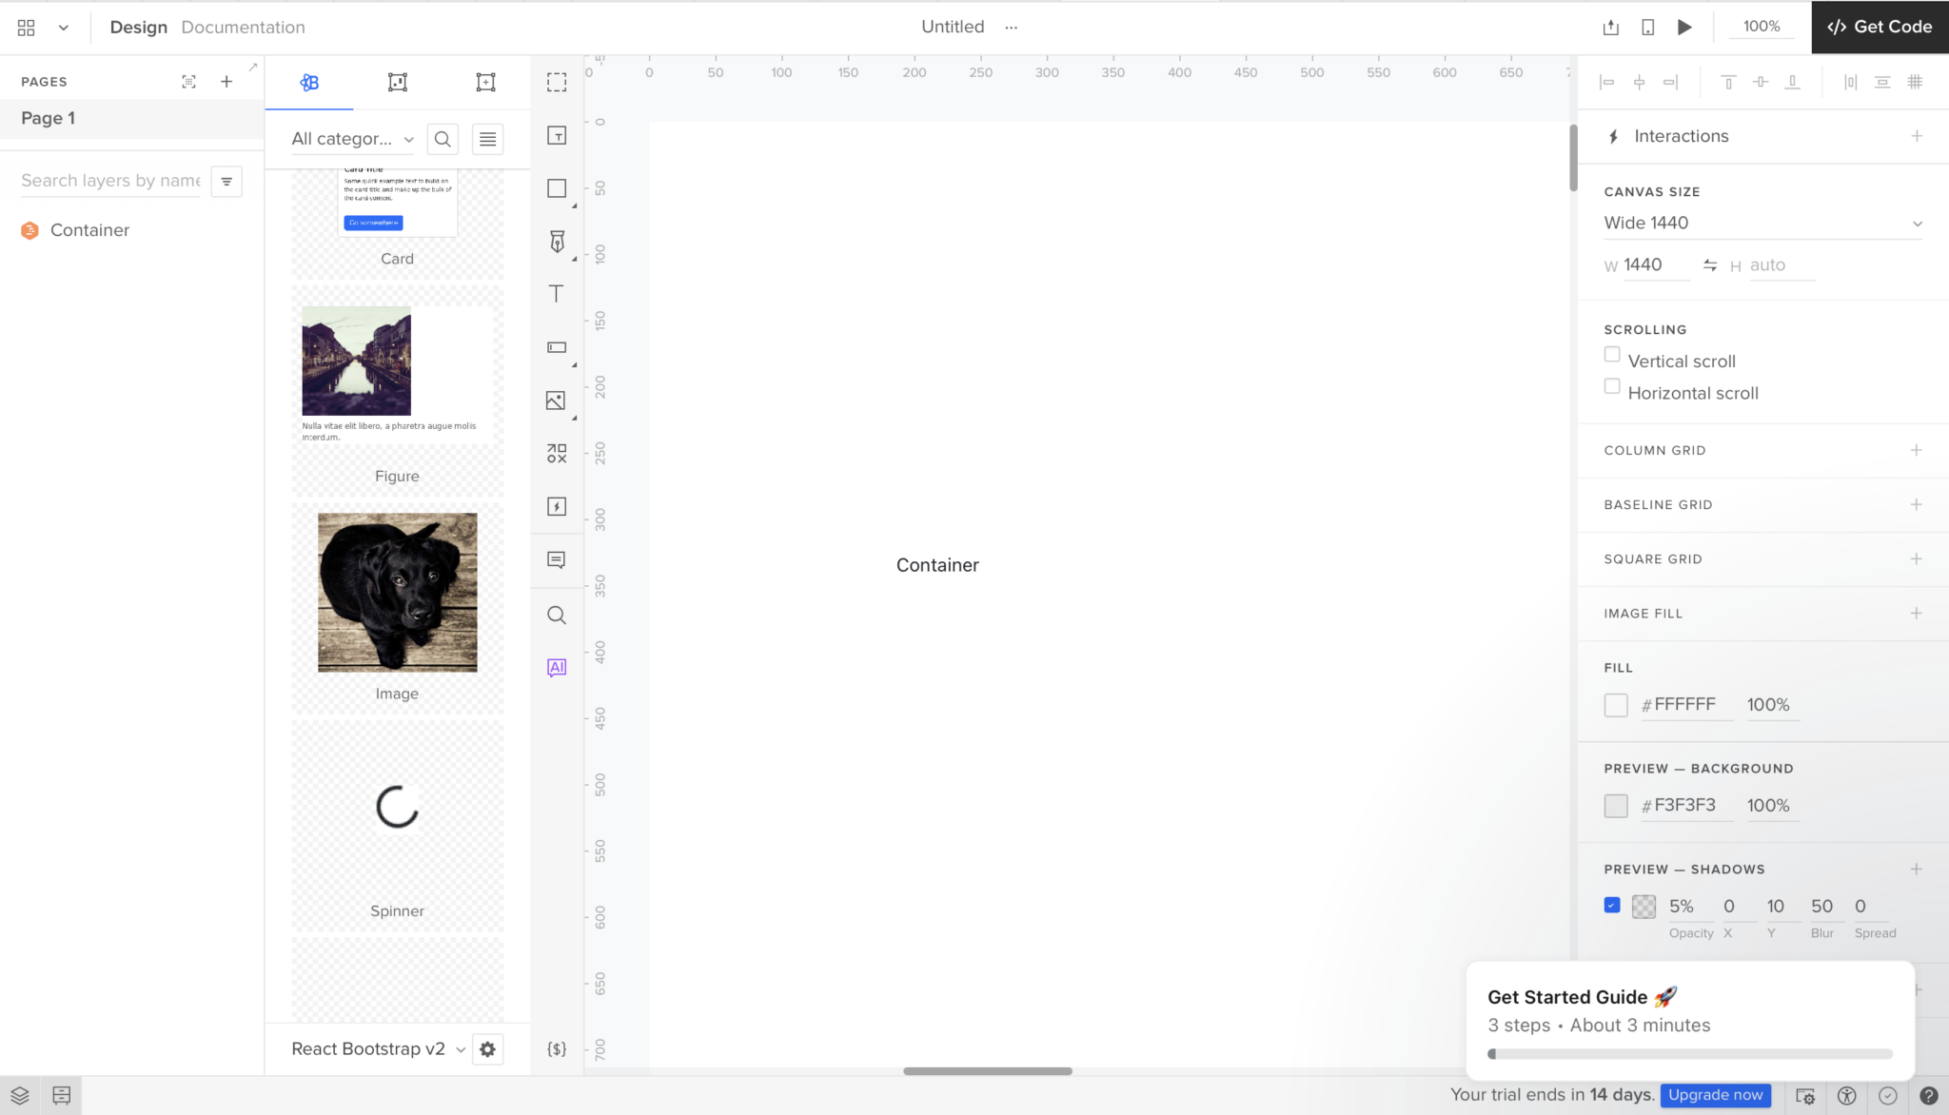This screenshot has width=1949, height=1115.
Task: Open the white Fill color swatch
Action: (x=1616, y=704)
